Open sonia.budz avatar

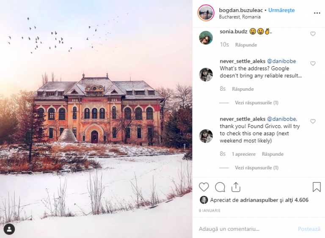206,38
